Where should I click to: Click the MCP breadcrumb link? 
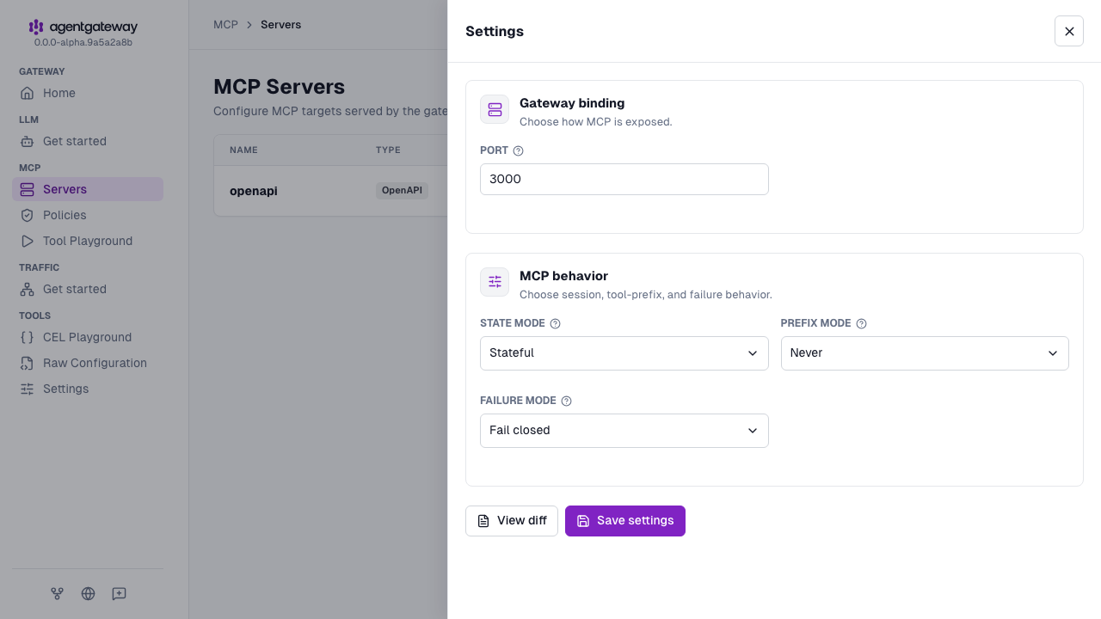pos(225,24)
